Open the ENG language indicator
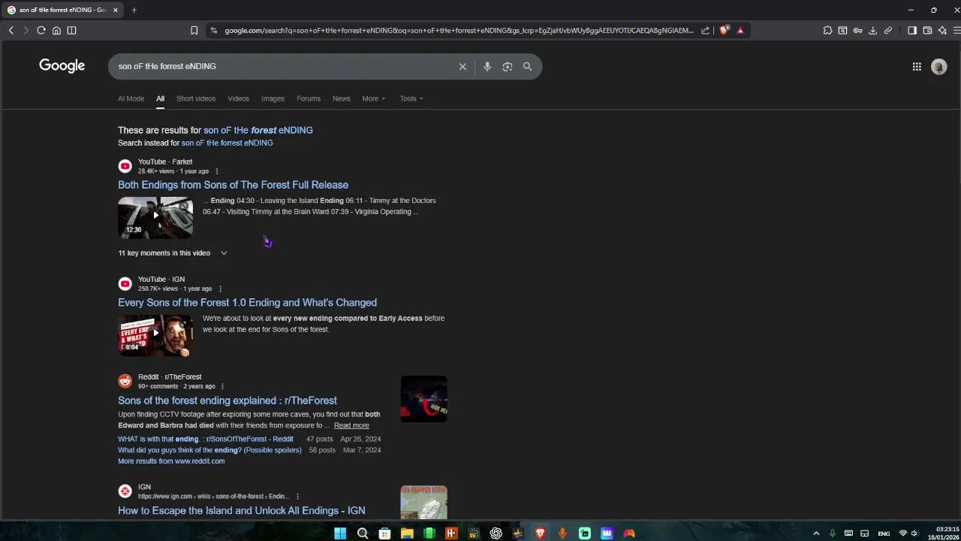The width and height of the screenshot is (961, 541). click(884, 533)
